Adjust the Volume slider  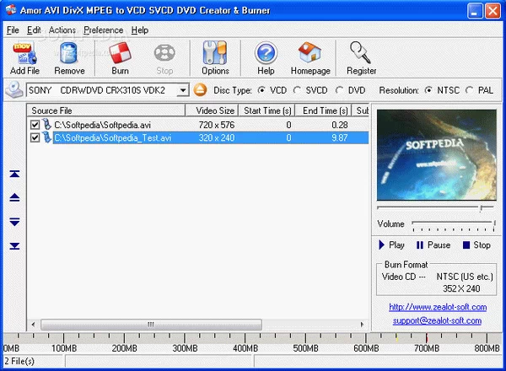(x=453, y=224)
